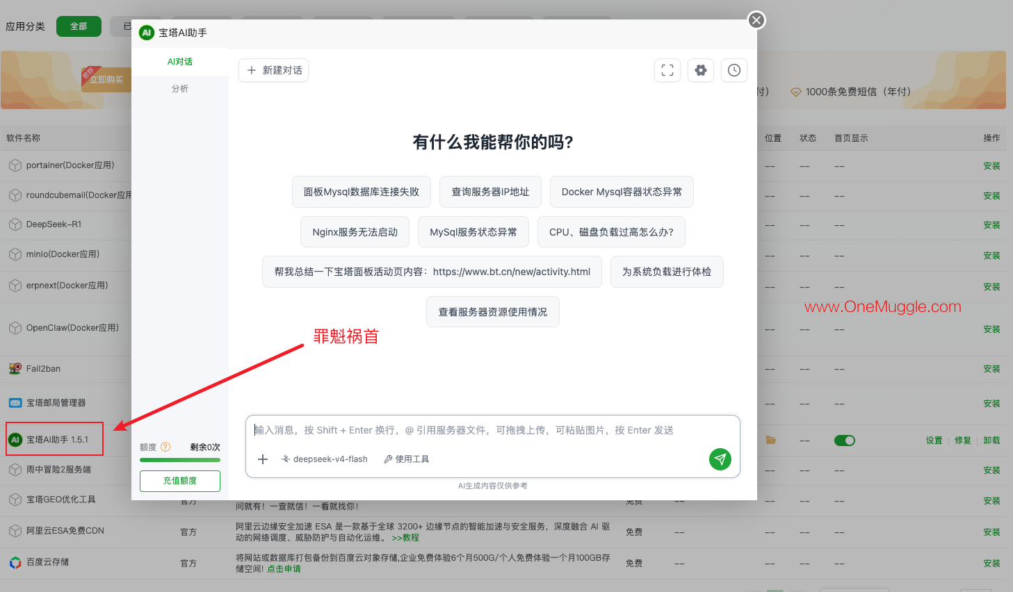Screen dimensions: 1013x592
Task: Click the 宝塔GEO优化工具 package icon
Action: click(x=15, y=500)
